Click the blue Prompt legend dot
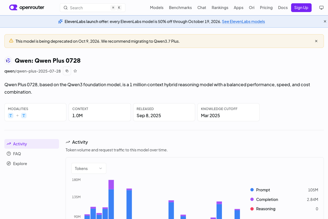Viewport: 328px width, 219px height. point(252,190)
